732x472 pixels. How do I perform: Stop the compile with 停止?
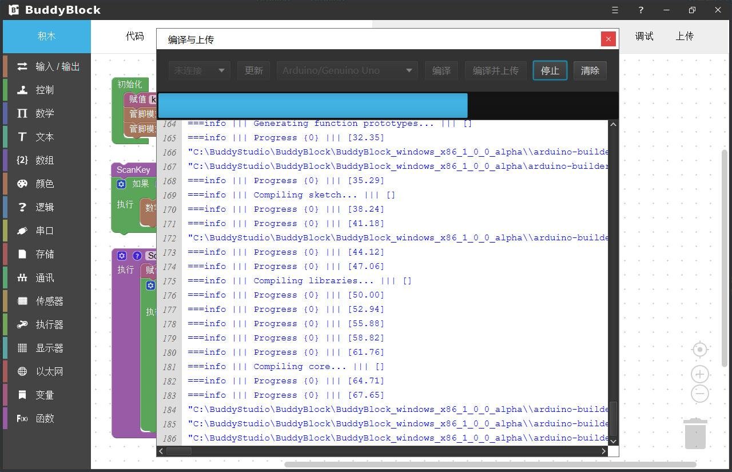click(550, 70)
